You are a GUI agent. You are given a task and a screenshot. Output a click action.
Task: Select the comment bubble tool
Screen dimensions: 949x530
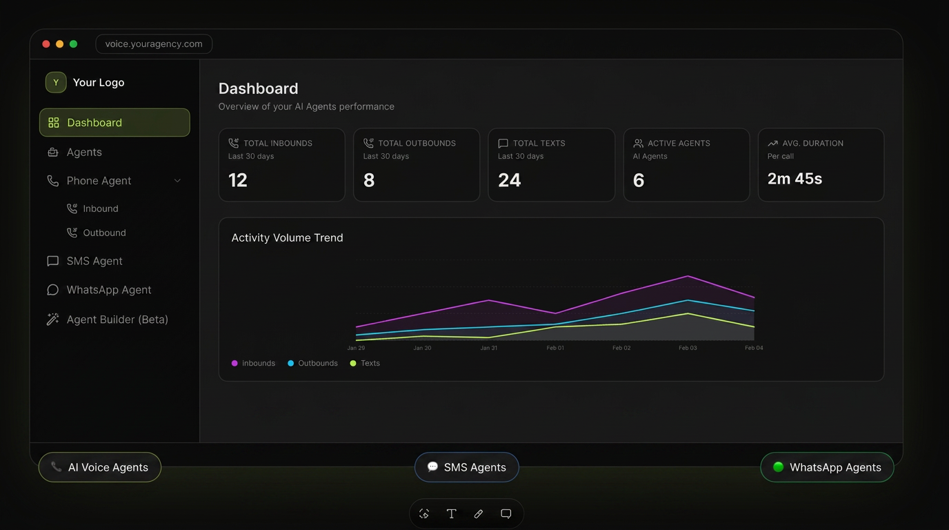(506, 514)
